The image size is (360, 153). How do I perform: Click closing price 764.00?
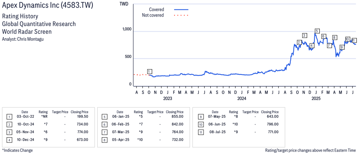[x=178, y=132]
